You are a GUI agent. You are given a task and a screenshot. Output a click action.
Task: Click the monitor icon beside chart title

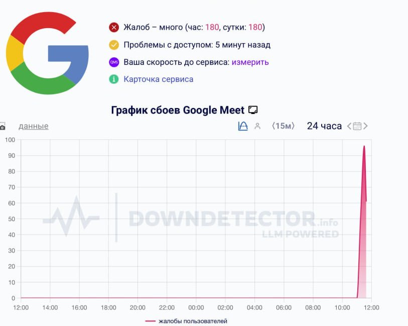(253, 110)
